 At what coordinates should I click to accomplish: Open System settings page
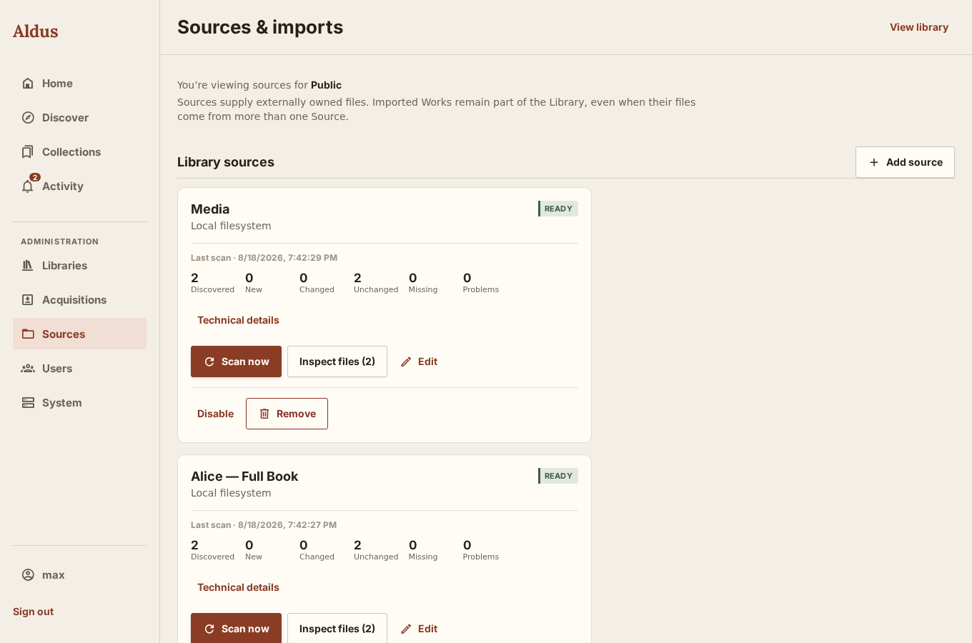tap(79, 403)
